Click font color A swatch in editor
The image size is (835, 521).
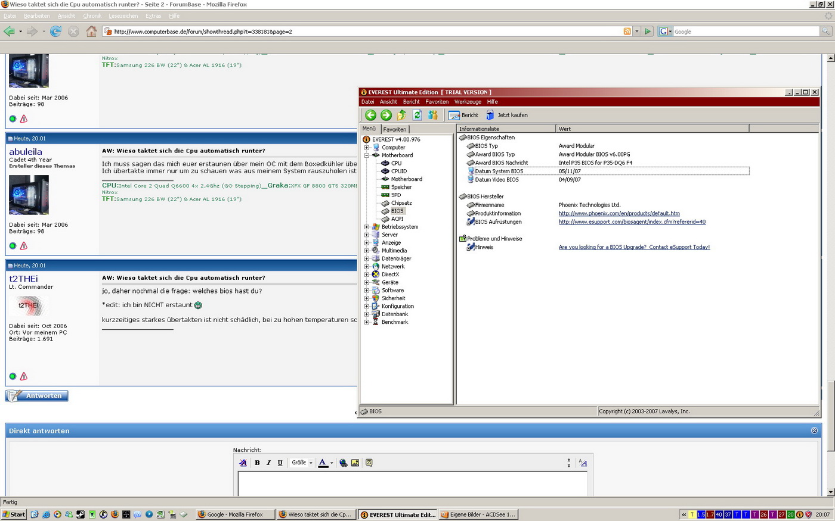point(323,463)
